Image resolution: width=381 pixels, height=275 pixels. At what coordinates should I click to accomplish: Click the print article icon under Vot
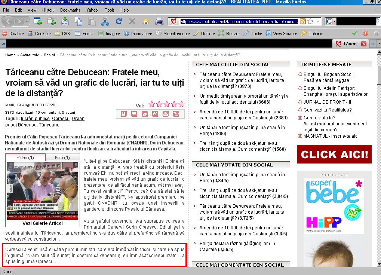[166, 114]
